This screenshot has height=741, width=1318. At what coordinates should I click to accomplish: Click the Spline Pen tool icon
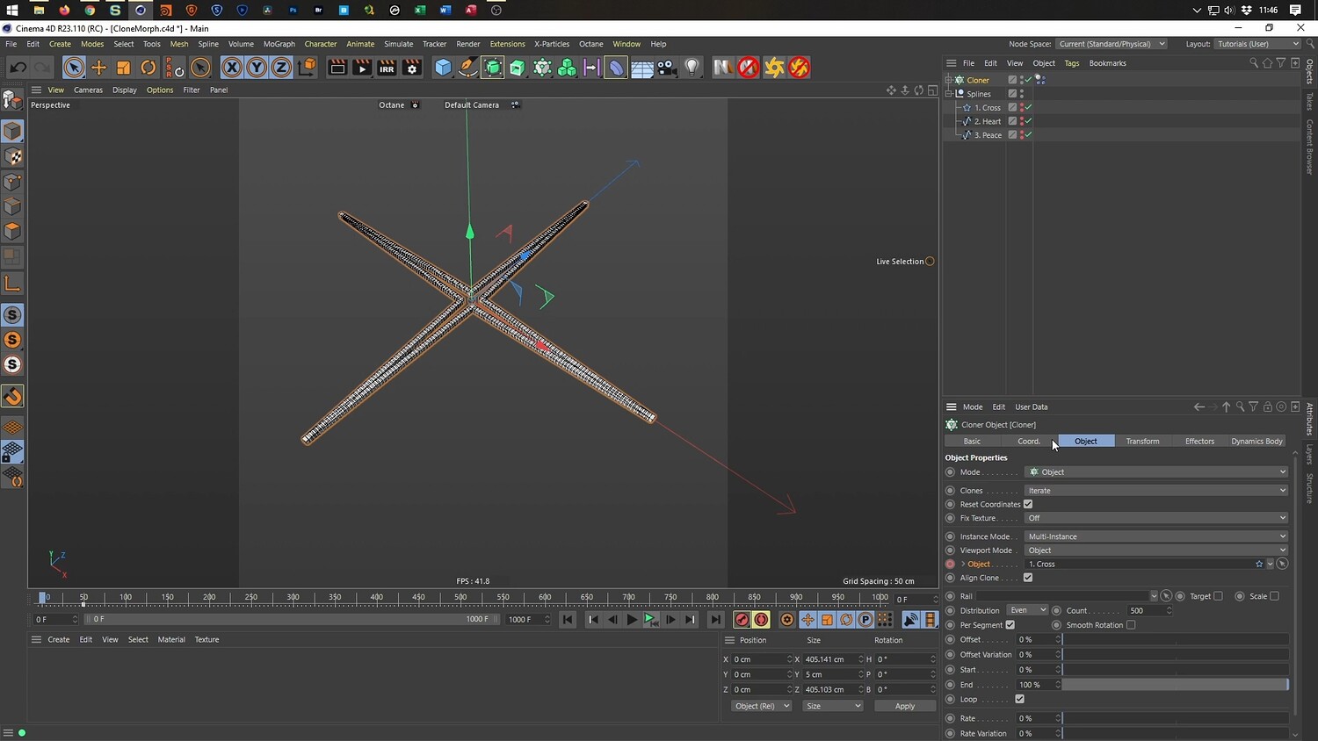coord(468,68)
